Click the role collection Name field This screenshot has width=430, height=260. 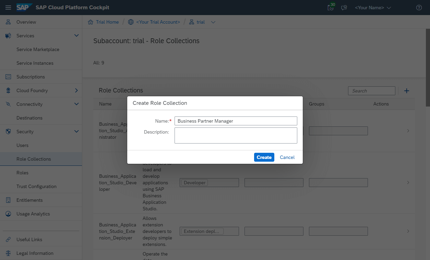coord(236,121)
